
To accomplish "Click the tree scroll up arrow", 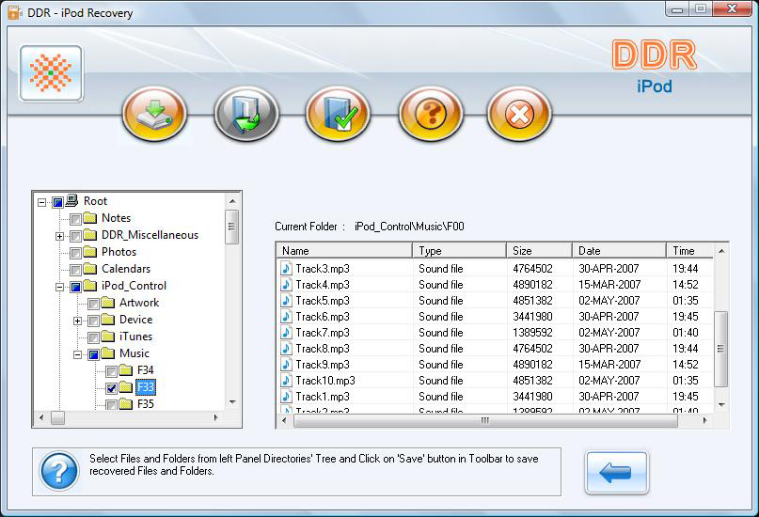I will coord(232,201).
